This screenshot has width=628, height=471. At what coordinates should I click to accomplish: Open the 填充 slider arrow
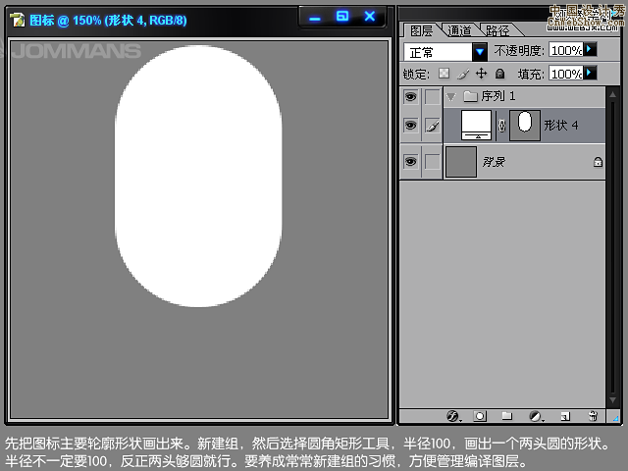tap(590, 74)
